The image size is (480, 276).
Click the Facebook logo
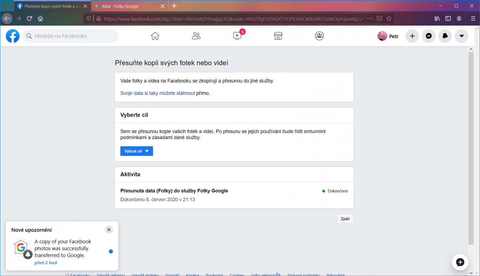[x=13, y=36]
